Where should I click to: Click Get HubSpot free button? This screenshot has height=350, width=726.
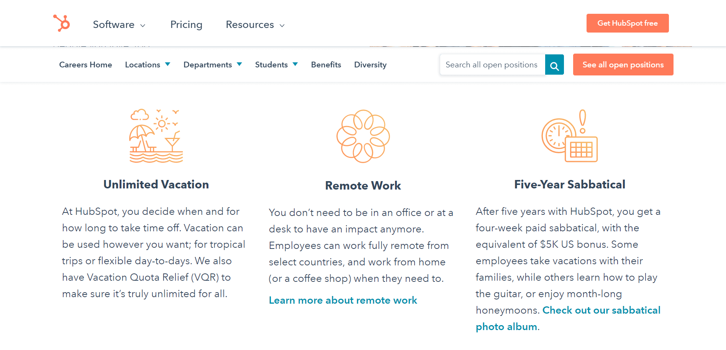pos(628,23)
